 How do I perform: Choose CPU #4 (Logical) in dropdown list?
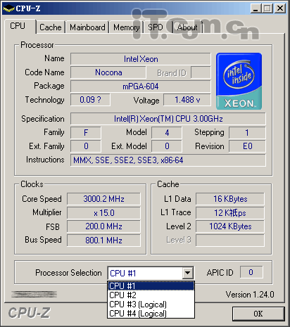[151, 314]
